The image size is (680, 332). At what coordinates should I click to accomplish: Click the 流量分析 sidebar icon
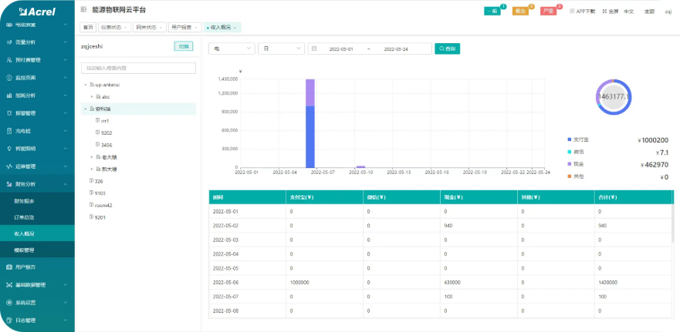(x=9, y=42)
